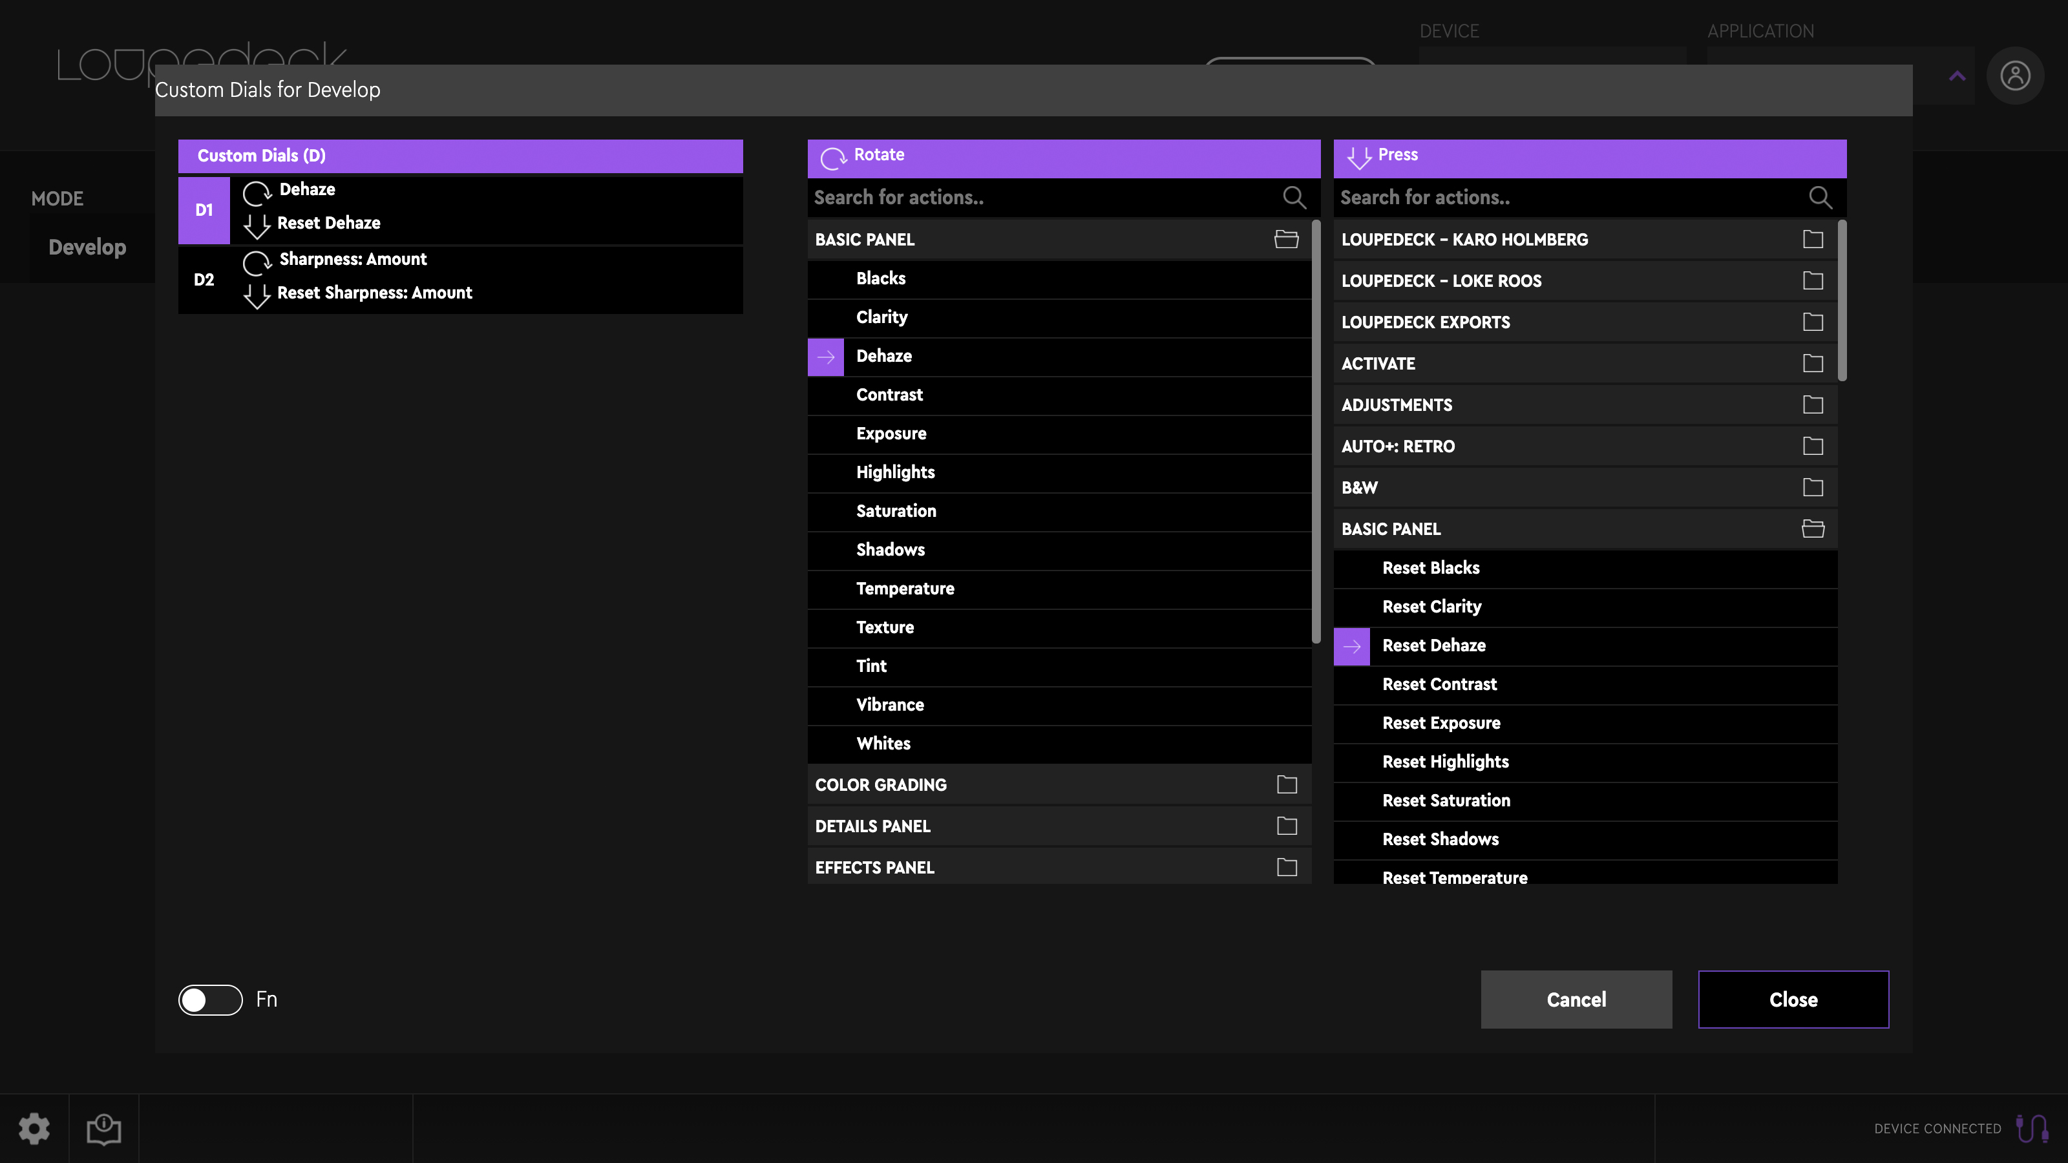Click the Dehaze rotate dial icon
Viewport: 2068px width, 1163px height.
coord(256,189)
